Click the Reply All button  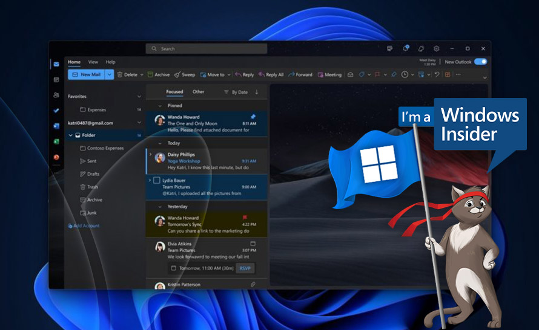click(x=271, y=74)
